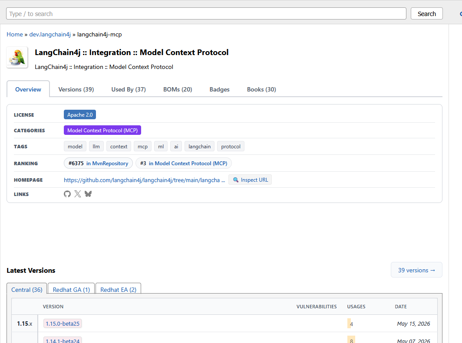Open the Model Context Protocol (MCP) category badge

point(102,131)
